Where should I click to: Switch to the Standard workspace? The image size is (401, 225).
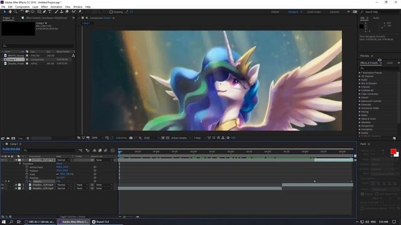[293, 12]
